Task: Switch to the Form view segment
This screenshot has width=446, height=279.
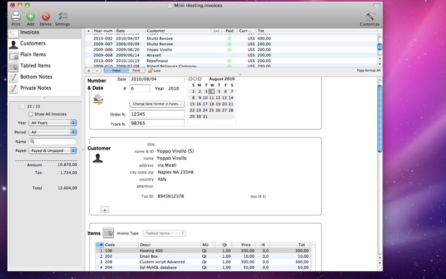Action: (136, 71)
